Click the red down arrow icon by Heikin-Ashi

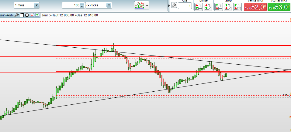[32, 15]
